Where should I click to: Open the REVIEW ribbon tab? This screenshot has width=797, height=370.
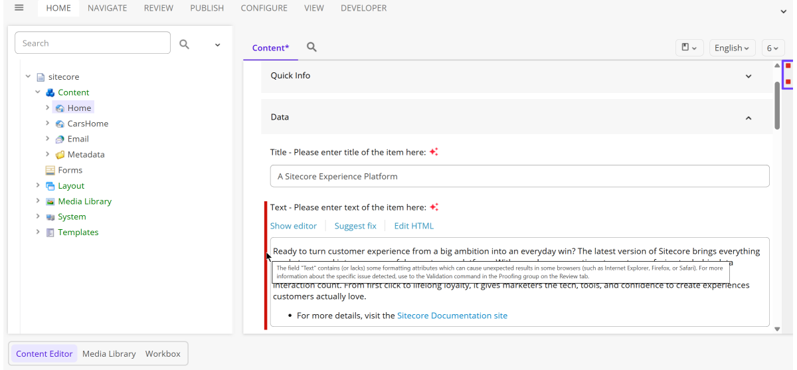tap(159, 8)
